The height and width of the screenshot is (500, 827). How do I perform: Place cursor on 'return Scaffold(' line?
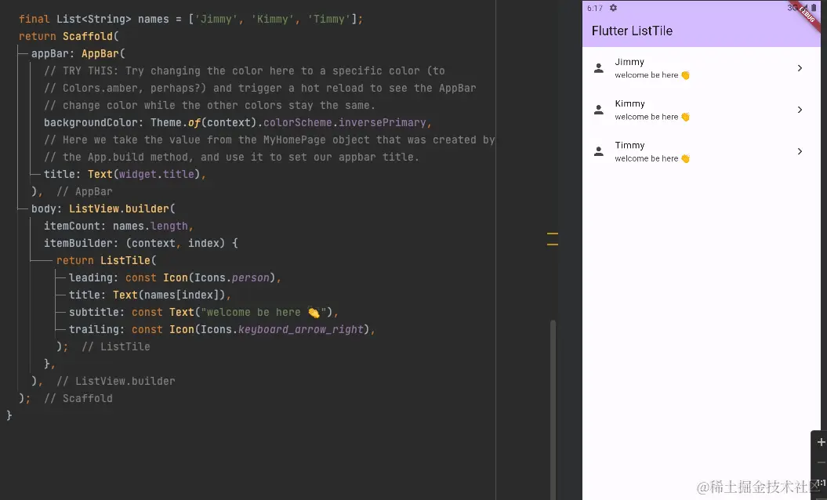pos(68,36)
